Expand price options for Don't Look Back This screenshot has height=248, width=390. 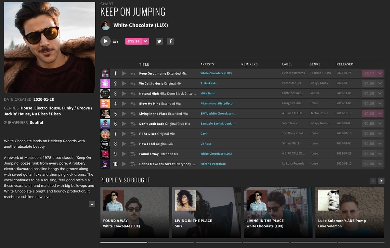pyautogui.click(x=380, y=124)
